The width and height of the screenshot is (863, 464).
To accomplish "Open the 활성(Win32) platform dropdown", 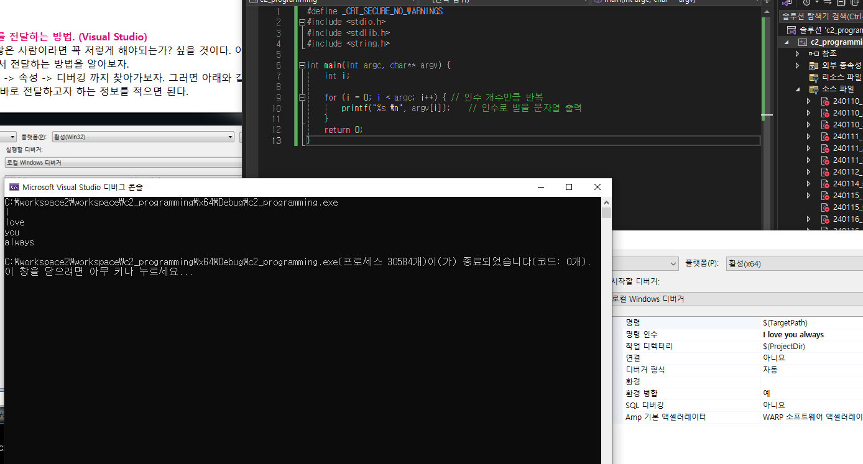I will [143, 137].
